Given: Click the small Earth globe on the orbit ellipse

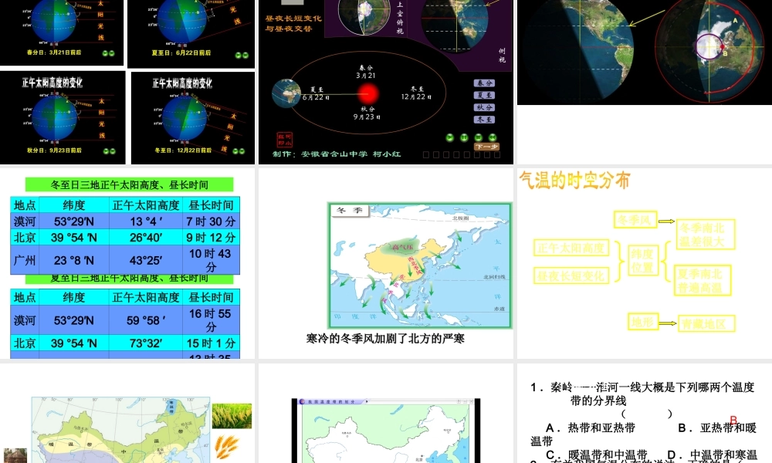Looking at the screenshot, I should [x=286, y=93].
